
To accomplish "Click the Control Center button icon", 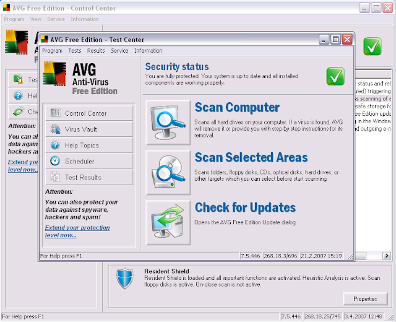I will (x=55, y=113).
